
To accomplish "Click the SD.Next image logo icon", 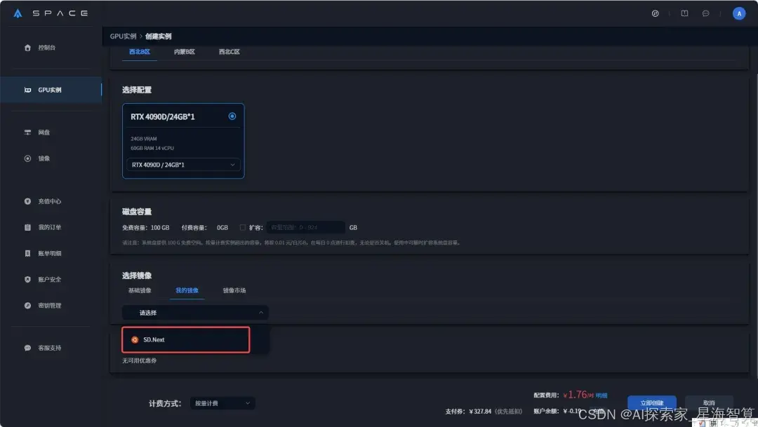I will pyautogui.click(x=135, y=340).
